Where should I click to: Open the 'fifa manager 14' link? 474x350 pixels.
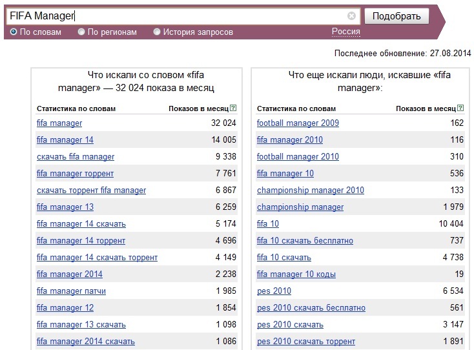click(x=65, y=140)
